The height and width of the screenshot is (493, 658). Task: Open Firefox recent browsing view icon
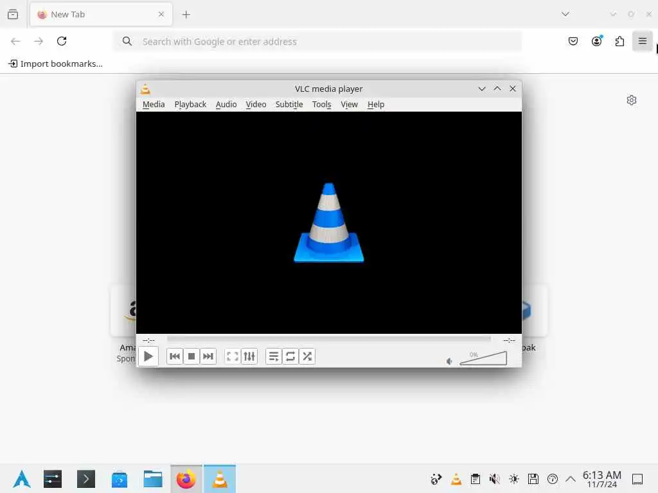click(13, 14)
